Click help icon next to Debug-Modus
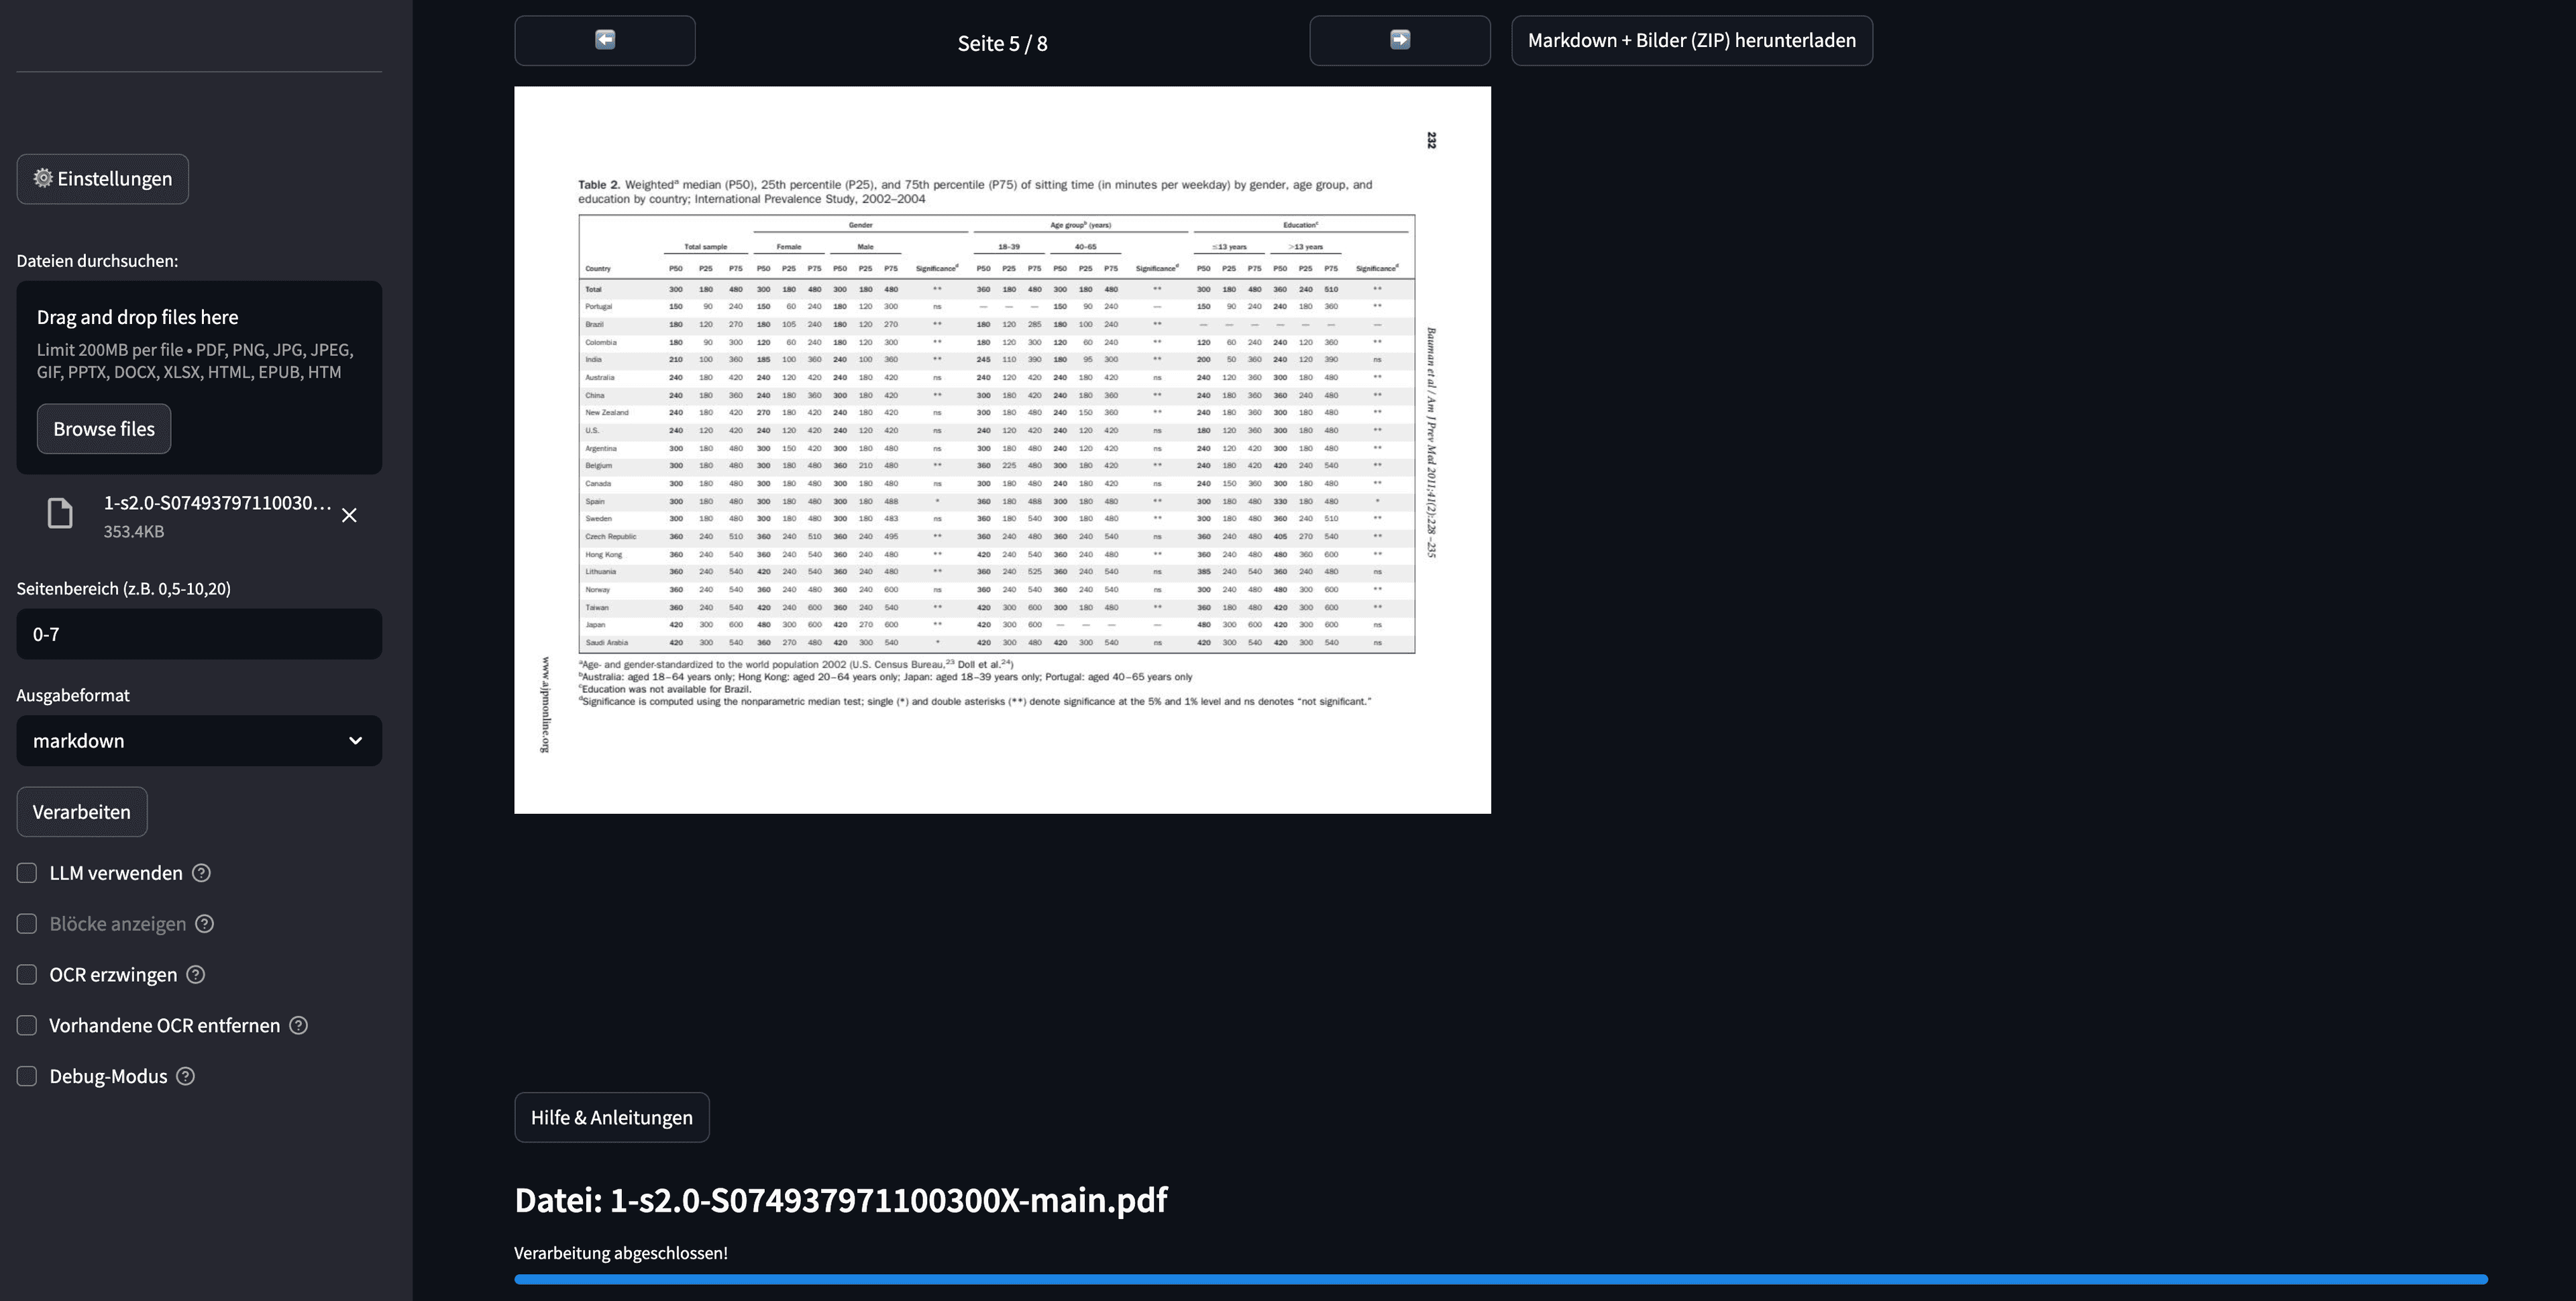This screenshot has width=2576, height=1301. 185,1077
